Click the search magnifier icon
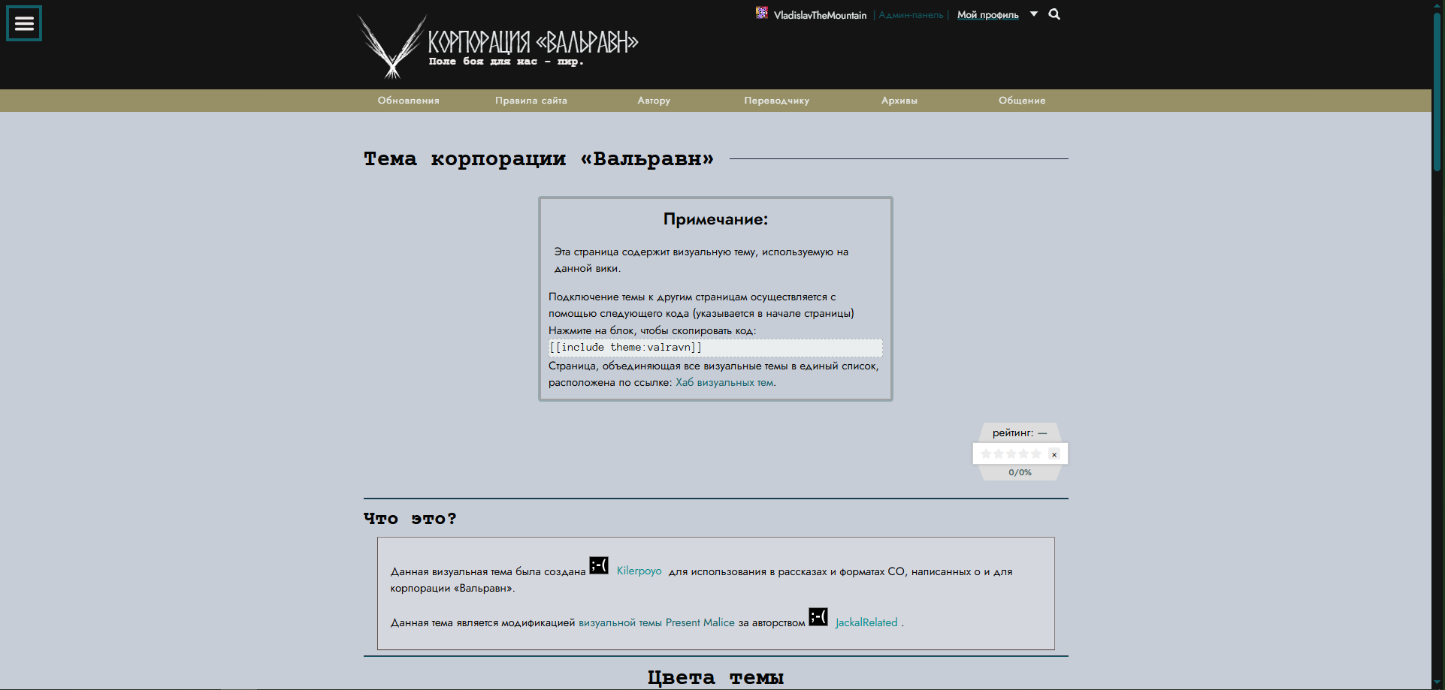This screenshot has width=1445, height=690. 1054,14
